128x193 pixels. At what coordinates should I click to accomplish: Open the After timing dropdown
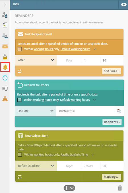coord(36,60)
